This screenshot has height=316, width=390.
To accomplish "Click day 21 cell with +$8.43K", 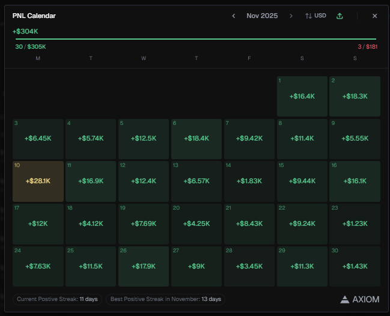I will click(x=249, y=224).
